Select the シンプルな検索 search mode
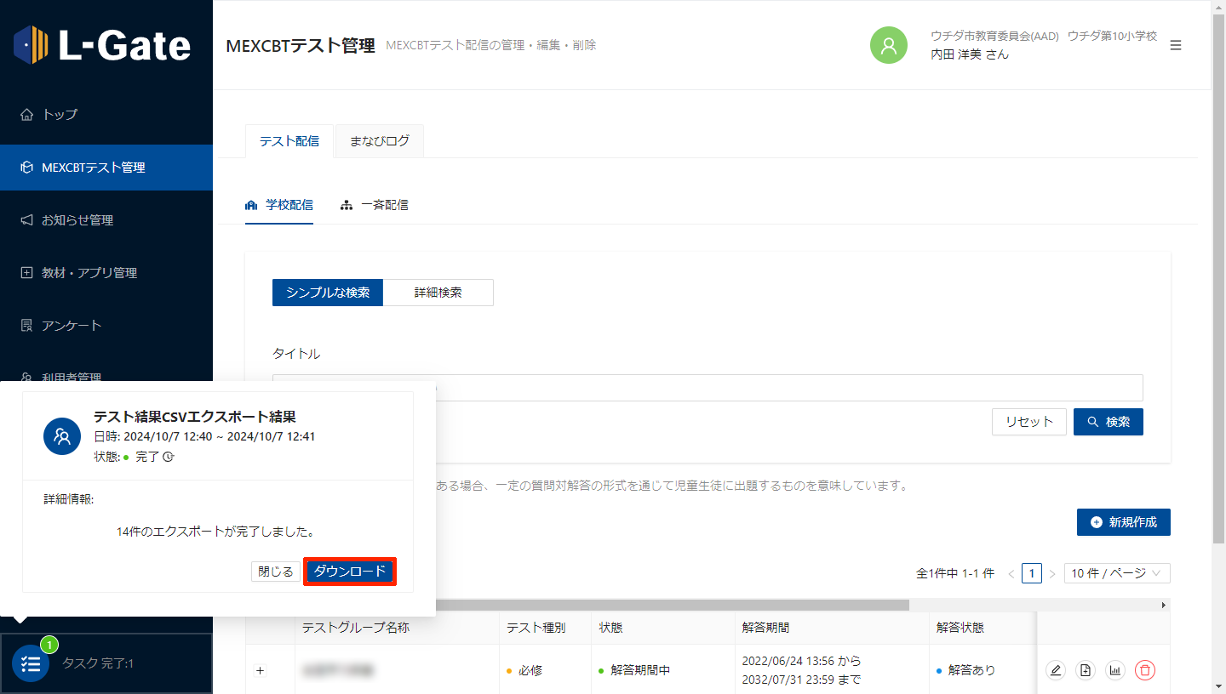 point(328,293)
